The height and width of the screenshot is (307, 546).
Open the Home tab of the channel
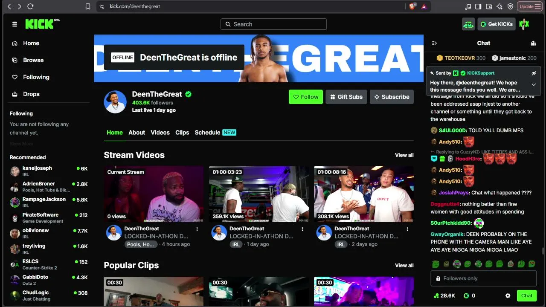click(x=114, y=132)
